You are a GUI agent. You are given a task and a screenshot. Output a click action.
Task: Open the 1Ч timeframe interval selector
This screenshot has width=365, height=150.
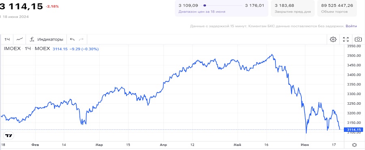tap(7, 40)
